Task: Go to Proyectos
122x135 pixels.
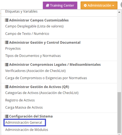Action: [x=13, y=49]
